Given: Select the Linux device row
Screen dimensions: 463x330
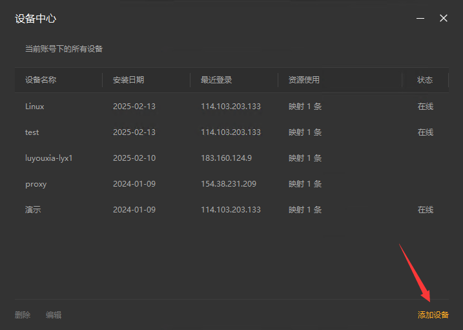Looking at the screenshot, I should coord(232,107).
